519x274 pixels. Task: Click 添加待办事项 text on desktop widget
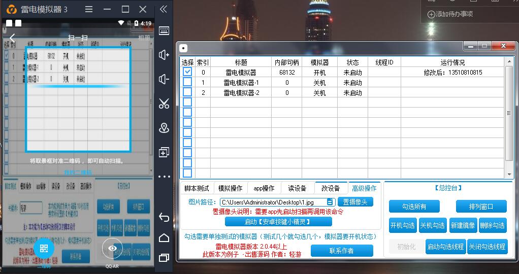point(454,14)
